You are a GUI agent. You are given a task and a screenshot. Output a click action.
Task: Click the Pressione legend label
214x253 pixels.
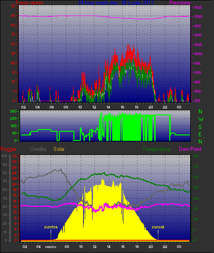coord(180,3)
